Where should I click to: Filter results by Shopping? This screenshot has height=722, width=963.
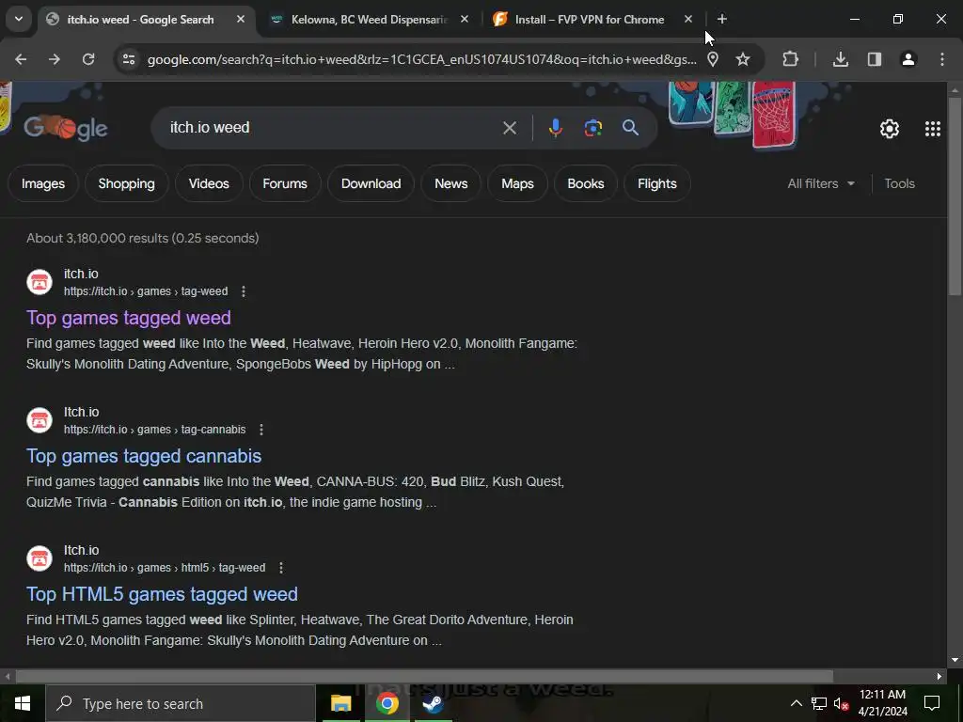coord(127,183)
